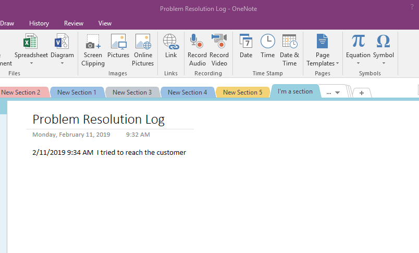Switch to New Section 1 tab
This screenshot has height=253, width=419.
tap(77, 92)
